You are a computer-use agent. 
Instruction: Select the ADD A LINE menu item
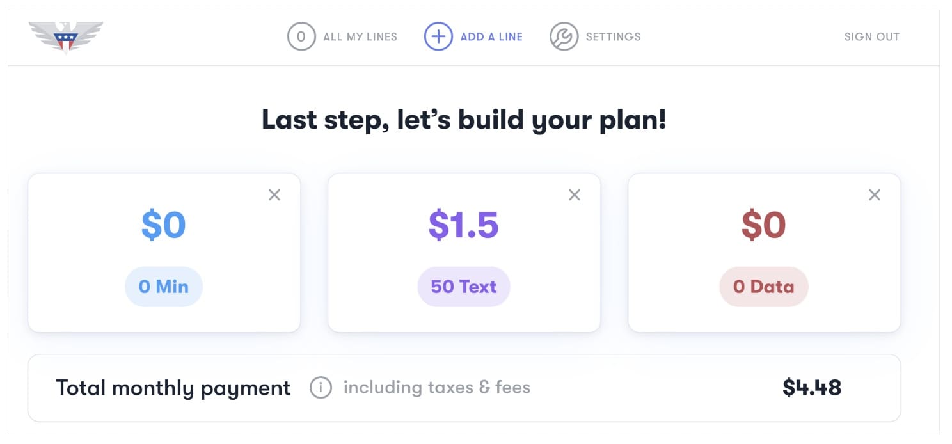tap(491, 37)
